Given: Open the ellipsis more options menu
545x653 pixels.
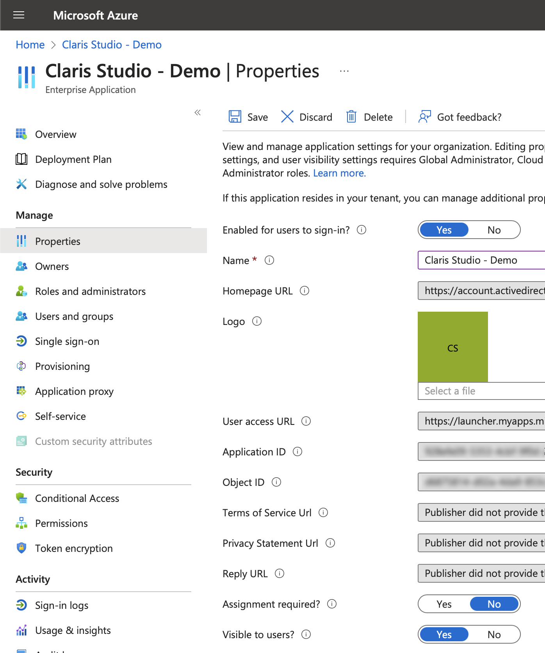Looking at the screenshot, I should coord(344,71).
